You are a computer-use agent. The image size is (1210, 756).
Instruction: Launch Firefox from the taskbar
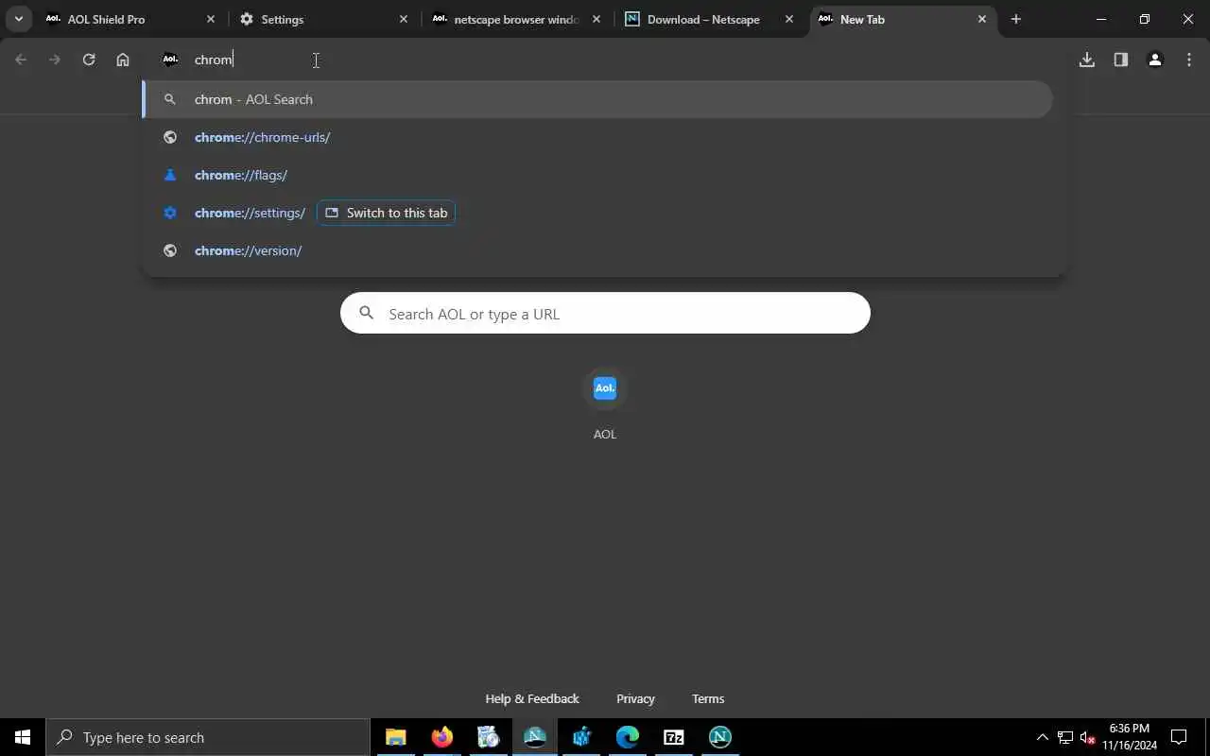442,737
